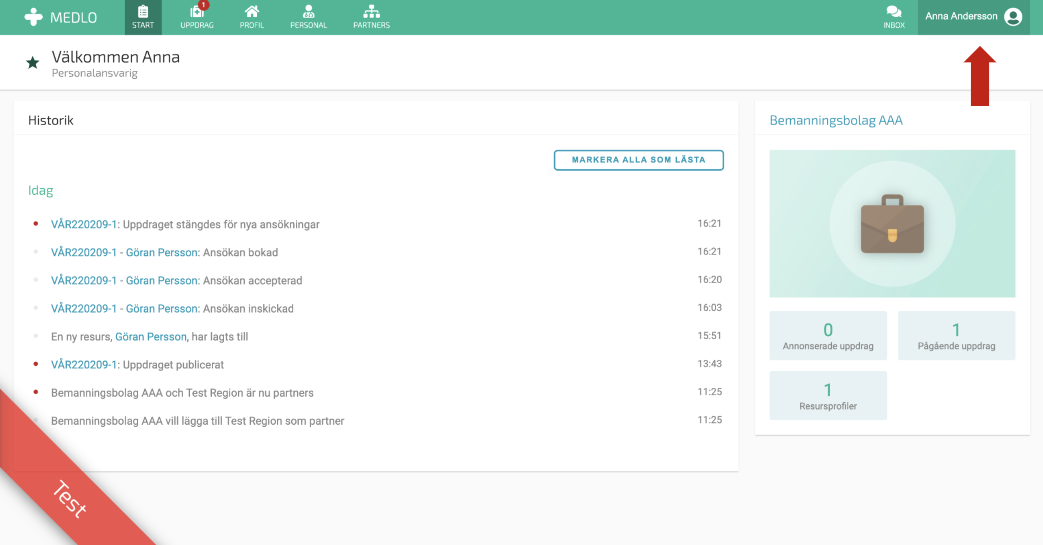The width and height of the screenshot is (1043, 545).
Task: Toggle unread dot for Uppdraget publicerat entry
Action: point(36,364)
